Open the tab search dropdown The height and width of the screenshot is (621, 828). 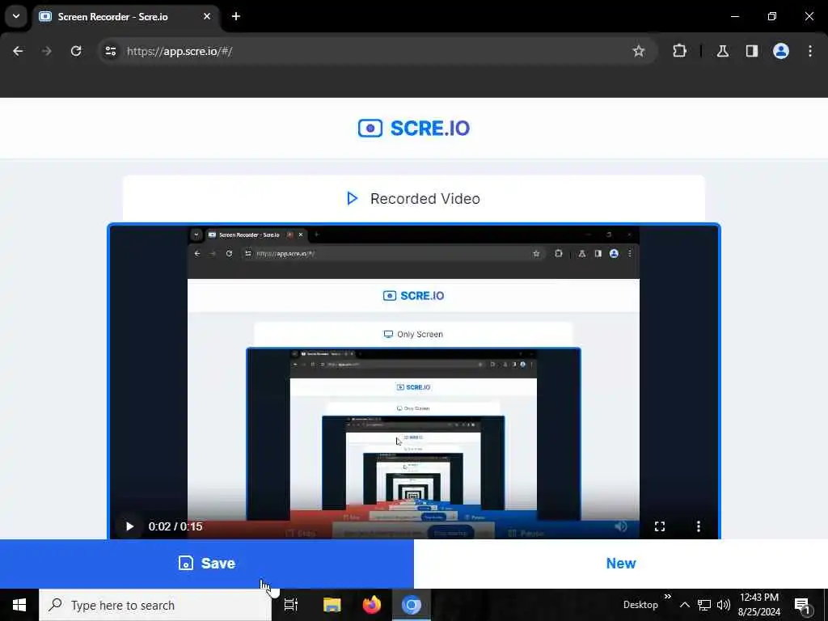[x=16, y=16]
